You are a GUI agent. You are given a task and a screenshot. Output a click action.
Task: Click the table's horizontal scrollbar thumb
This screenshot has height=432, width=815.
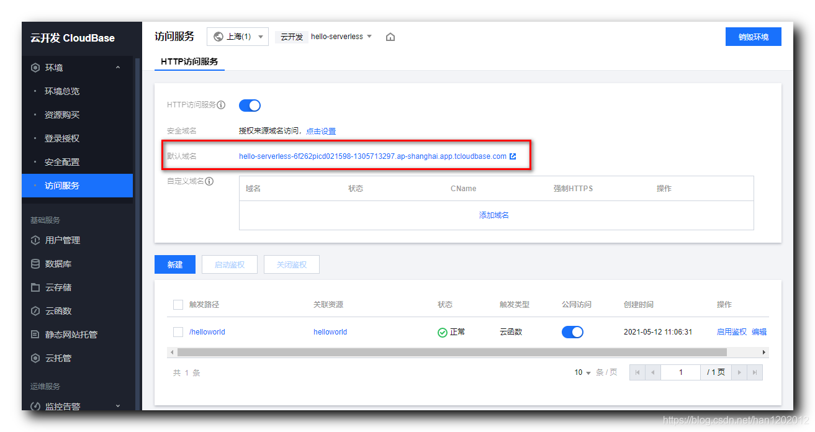452,352
